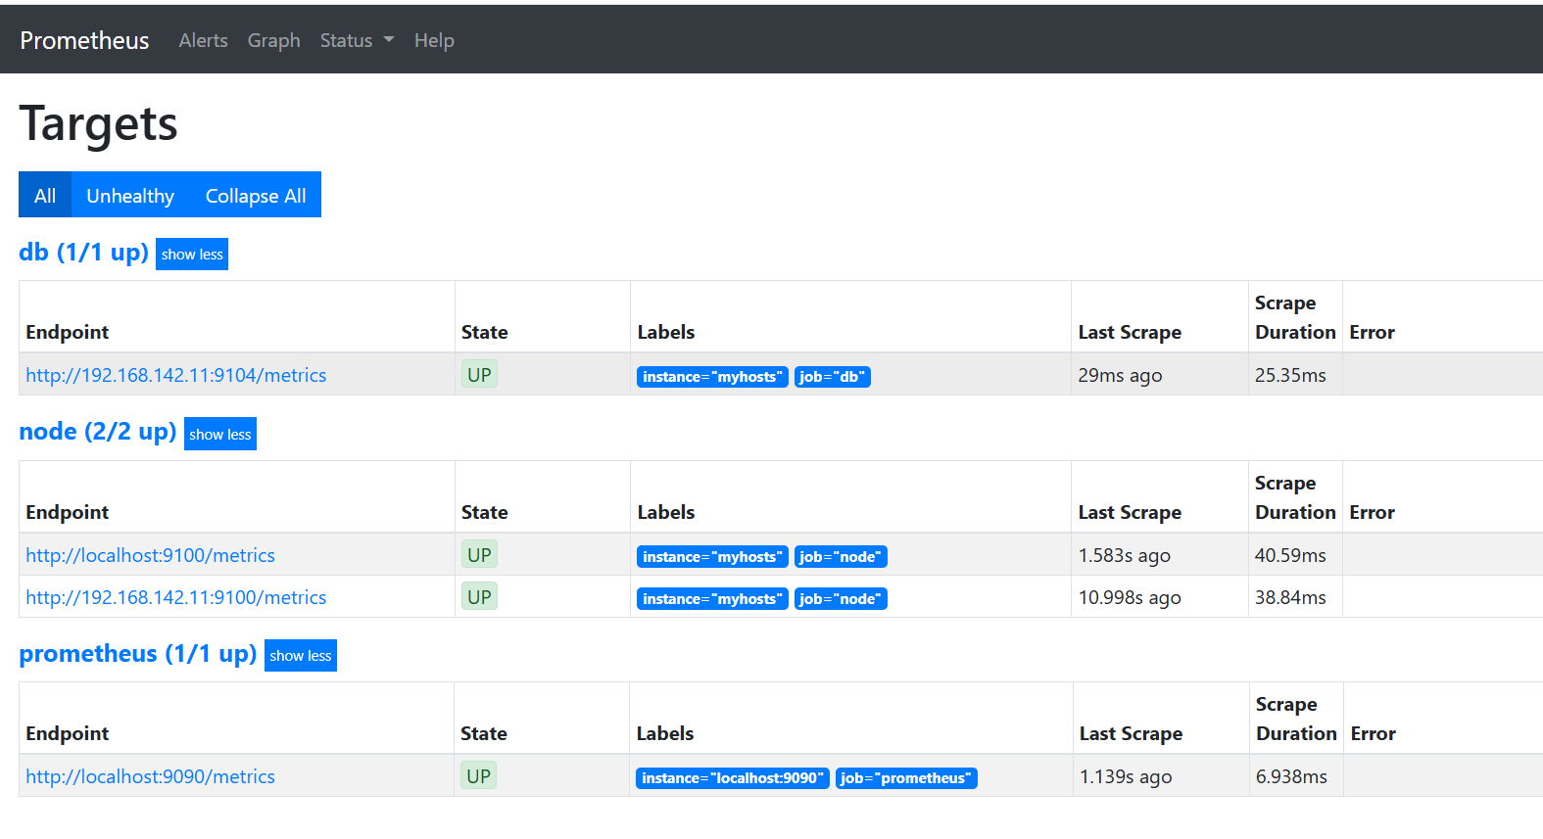
Task: Click the db (1/1 up) heading link
Action: (x=83, y=253)
